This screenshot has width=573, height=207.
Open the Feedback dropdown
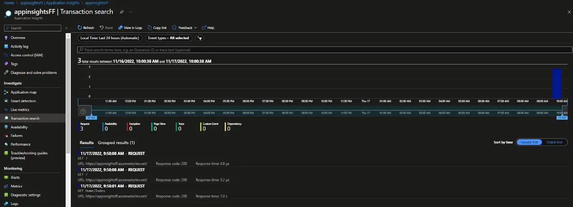[x=185, y=28]
